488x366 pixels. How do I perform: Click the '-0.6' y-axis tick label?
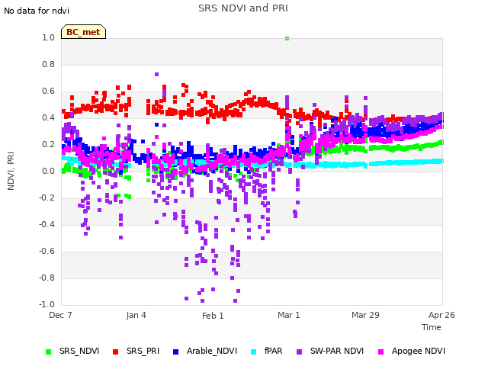pyautogui.click(x=47, y=251)
